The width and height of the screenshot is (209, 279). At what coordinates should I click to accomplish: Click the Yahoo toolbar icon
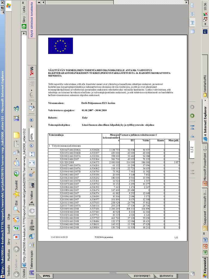[32, 71]
